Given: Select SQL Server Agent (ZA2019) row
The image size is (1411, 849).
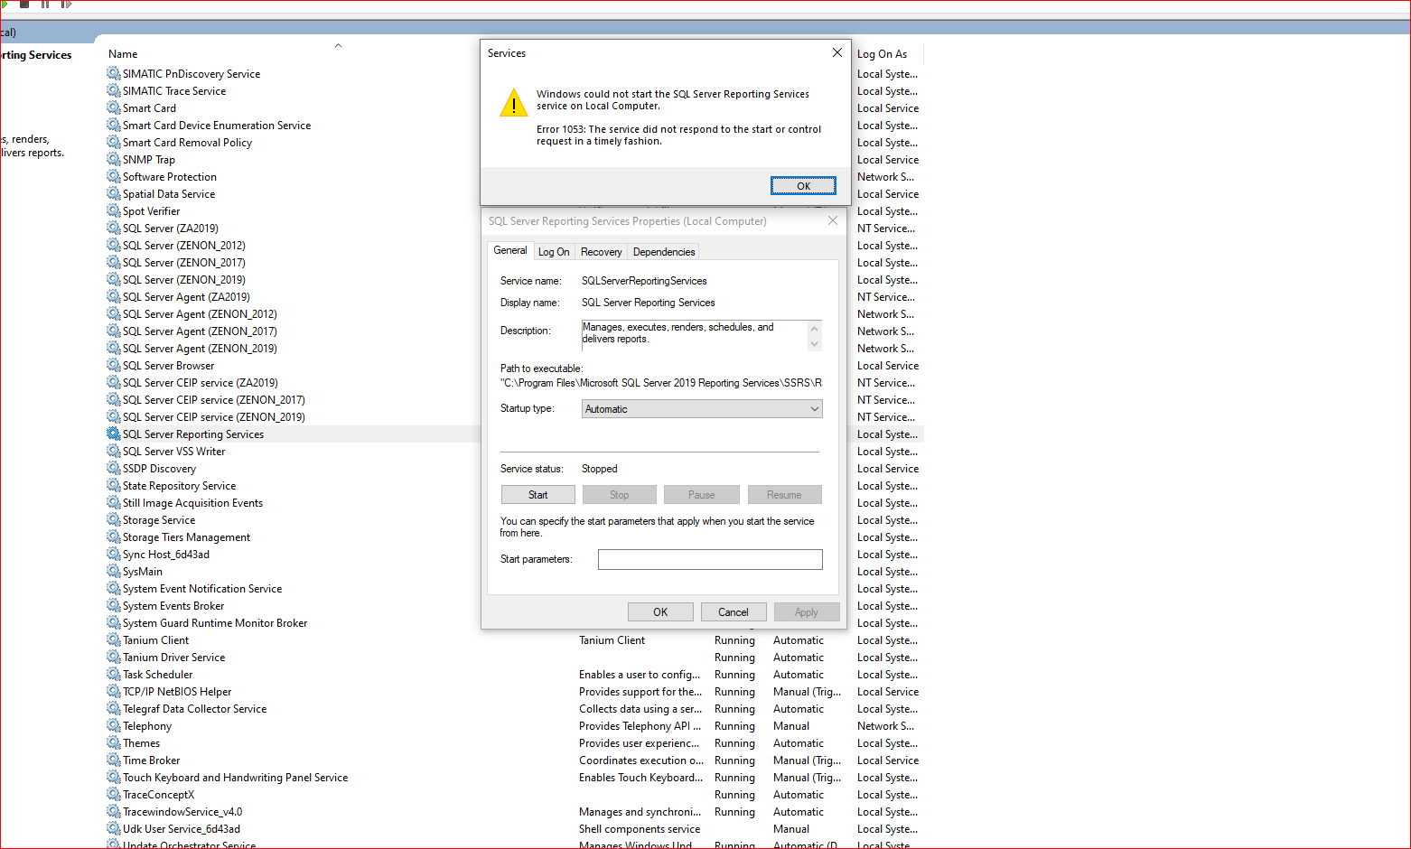Looking at the screenshot, I should [186, 296].
